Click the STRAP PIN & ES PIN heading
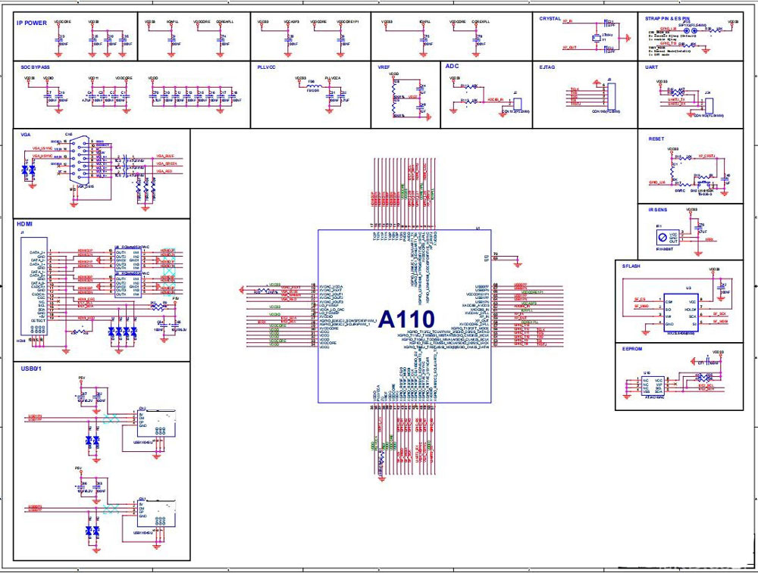 coord(668,19)
